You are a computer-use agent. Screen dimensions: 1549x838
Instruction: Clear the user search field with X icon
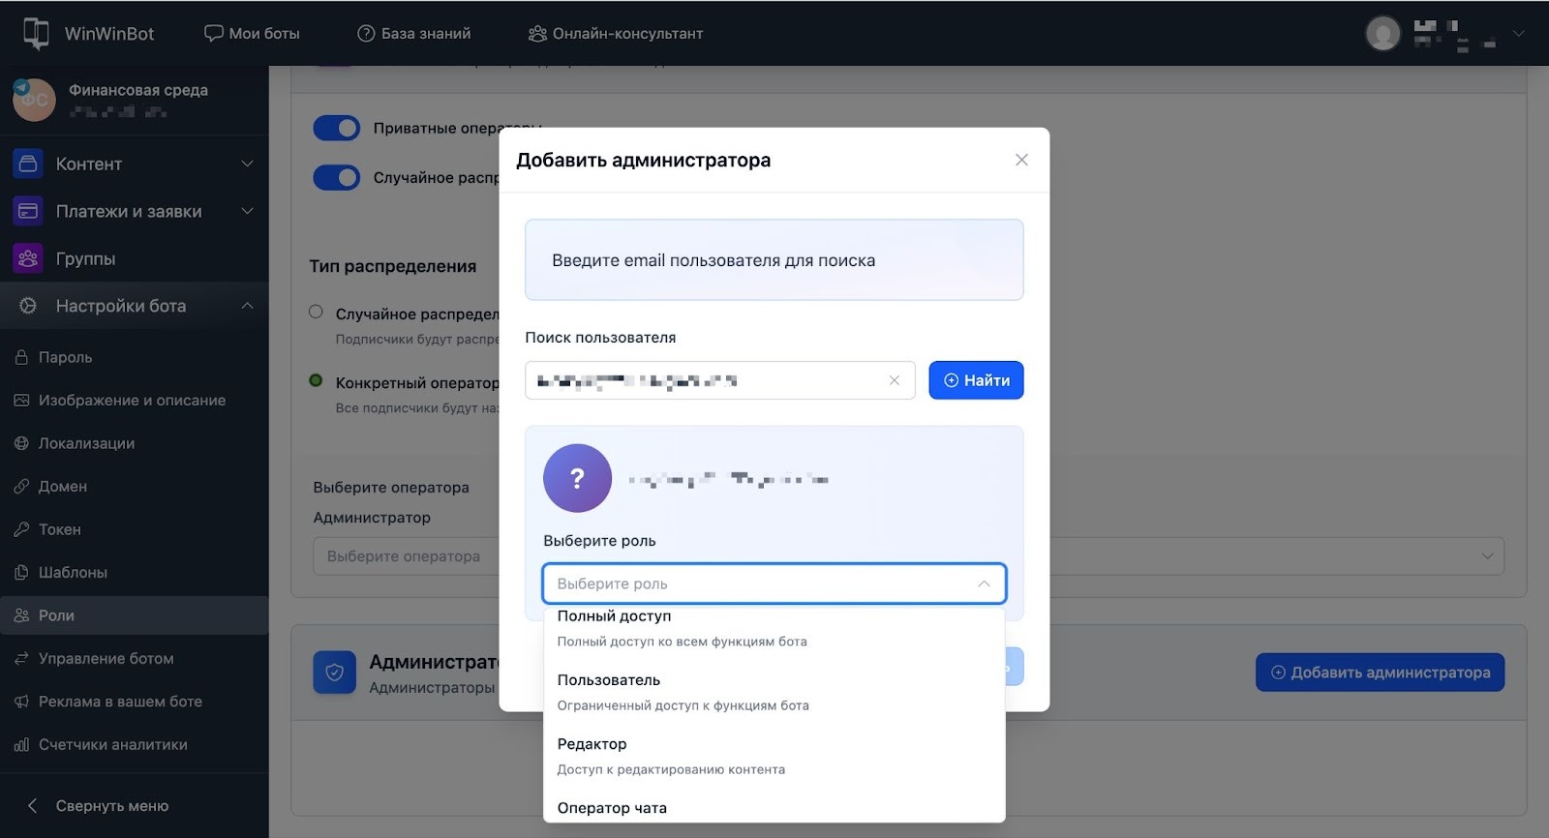[x=895, y=380]
